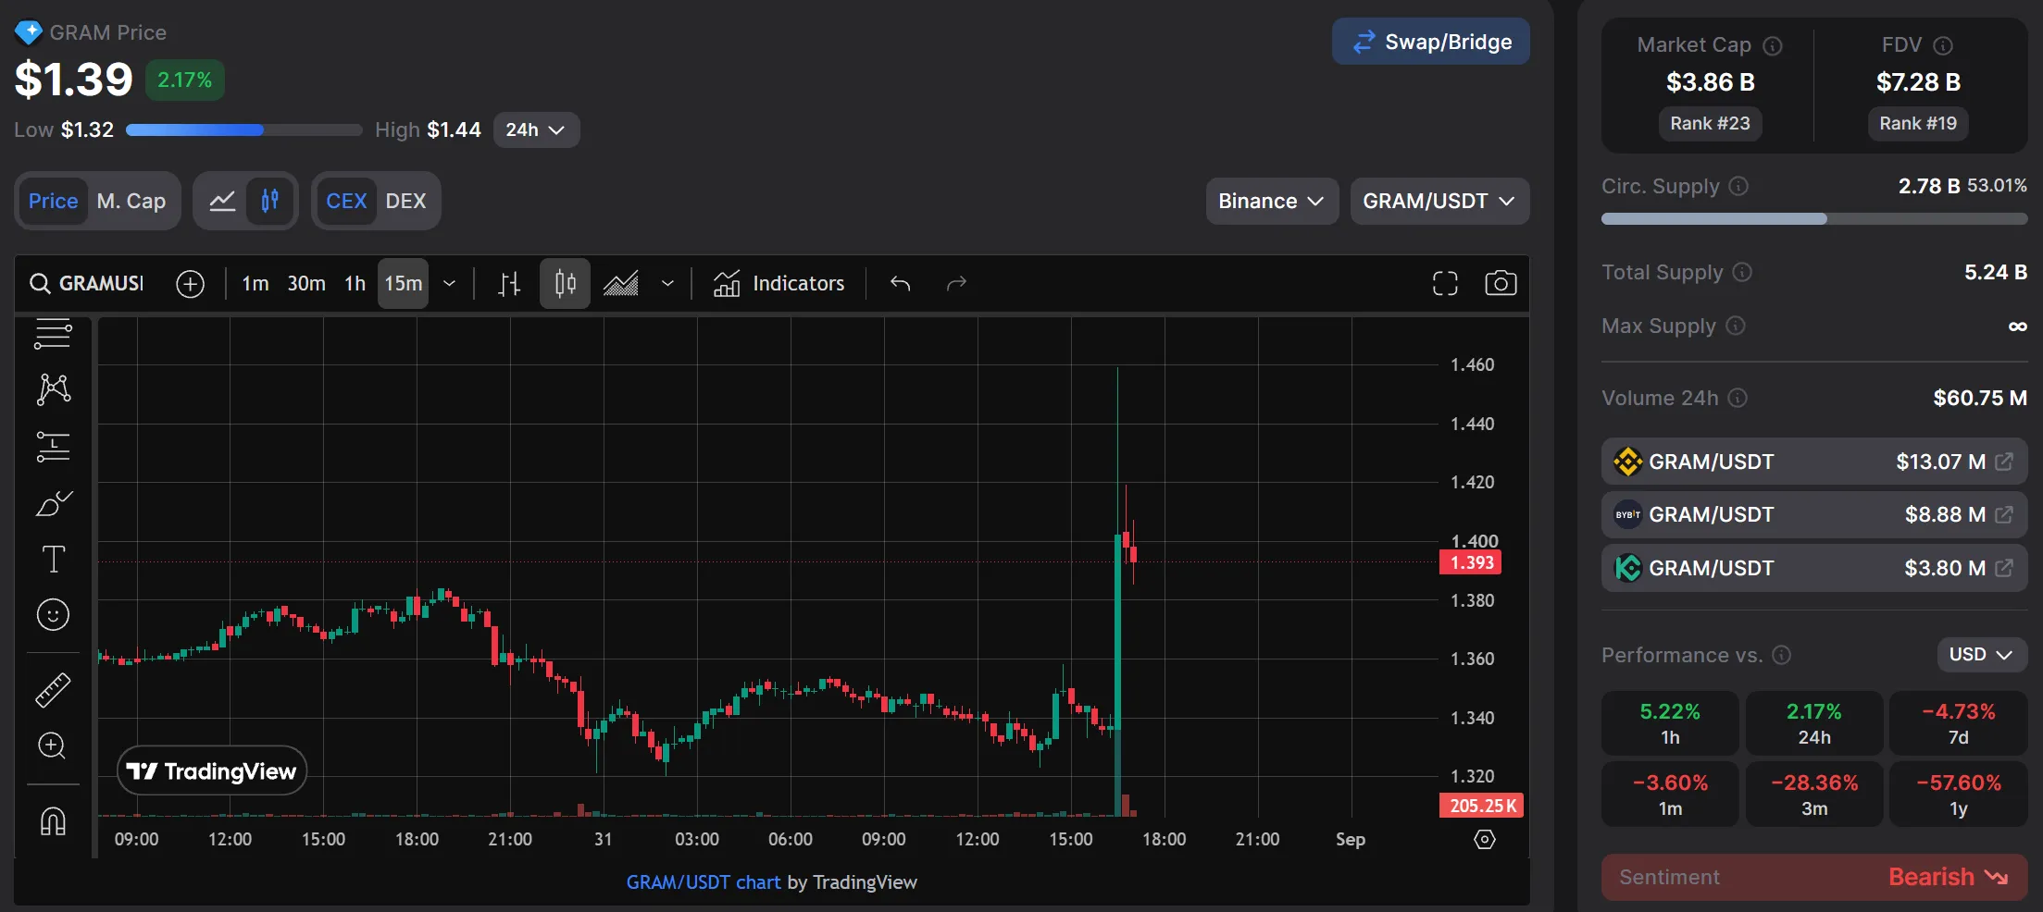Image resolution: width=2043 pixels, height=912 pixels.
Task: Select DEX exchange type
Action: [x=405, y=201]
